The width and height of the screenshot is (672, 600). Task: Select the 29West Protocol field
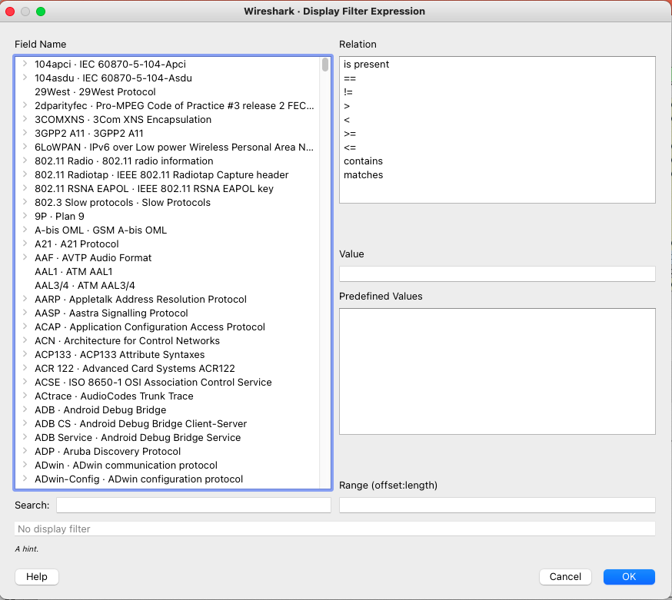pos(95,92)
